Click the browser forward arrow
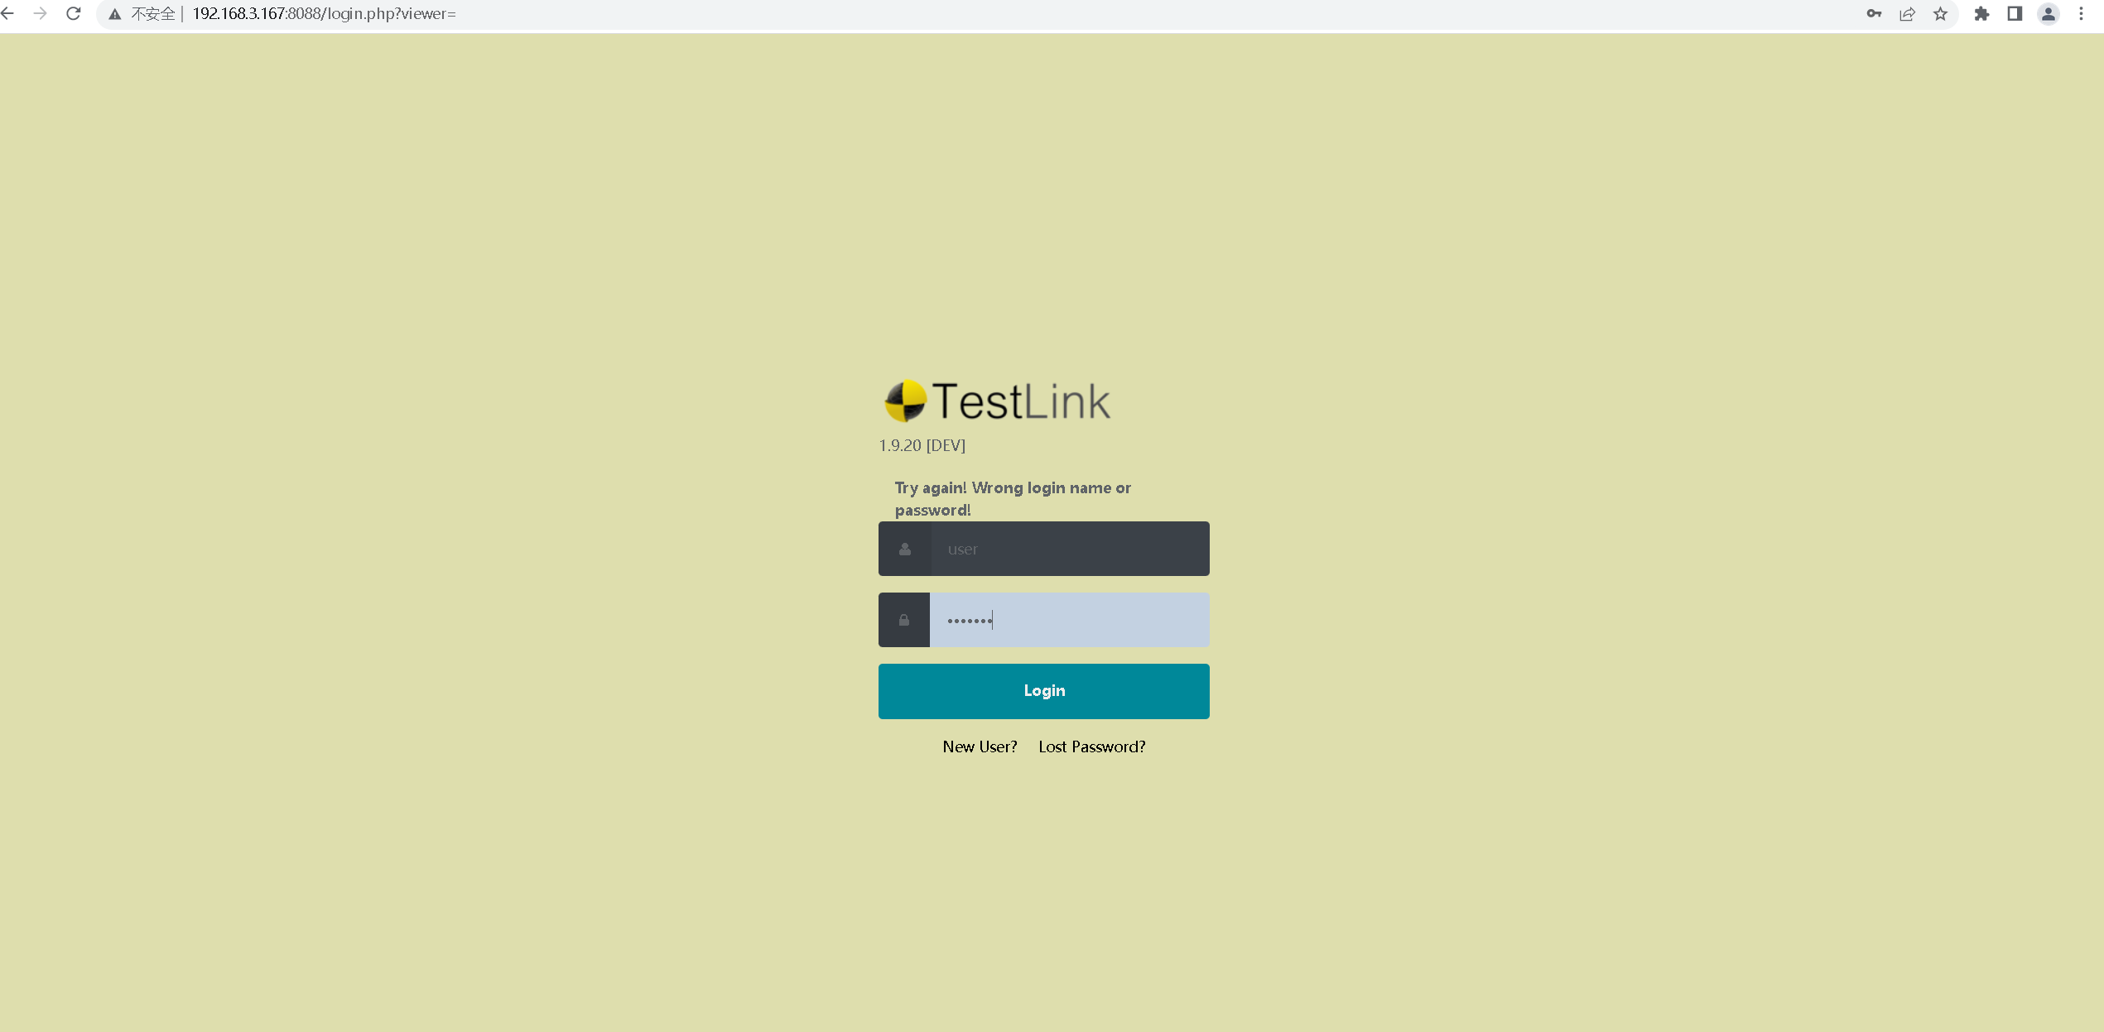The width and height of the screenshot is (2104, 1032). (x=40, y=13)
